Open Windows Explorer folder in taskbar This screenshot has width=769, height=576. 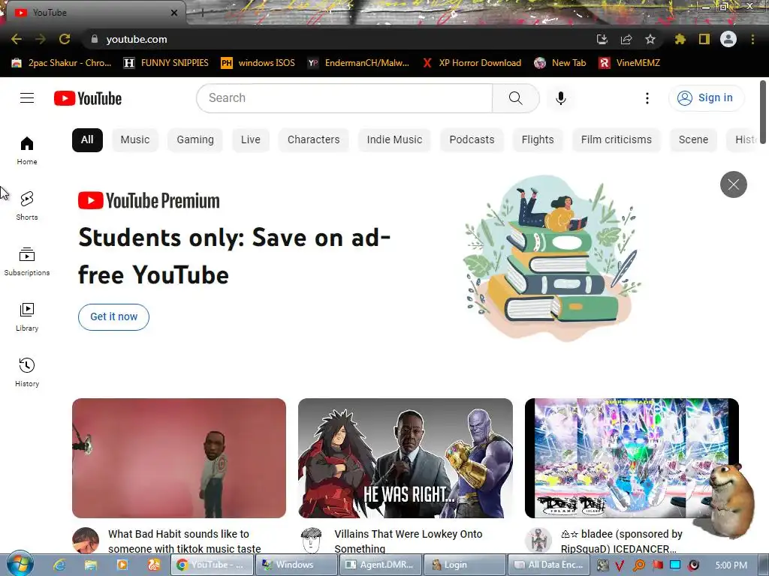pos(91,565)
